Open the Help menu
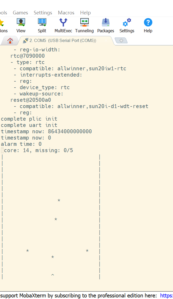Image resolution: width=173 pixels, height=299 pixels. pos(85,13)
